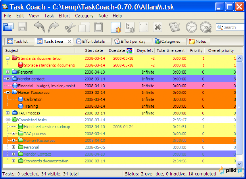The image size is (246, 179).
Task: Expand the completed Personal subtask
Action: point(14,147)
